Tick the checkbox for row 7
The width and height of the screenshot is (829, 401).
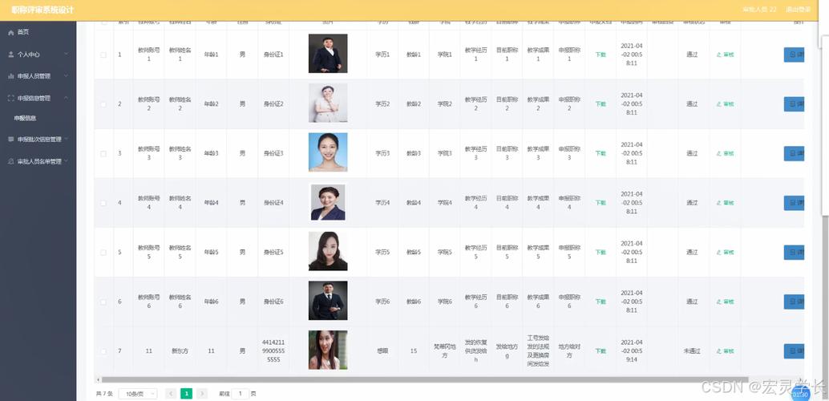point(103,351)
